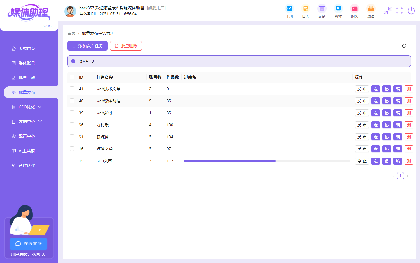
Task: Click the 进度条 column header
Action: click(x=190, y=77)
